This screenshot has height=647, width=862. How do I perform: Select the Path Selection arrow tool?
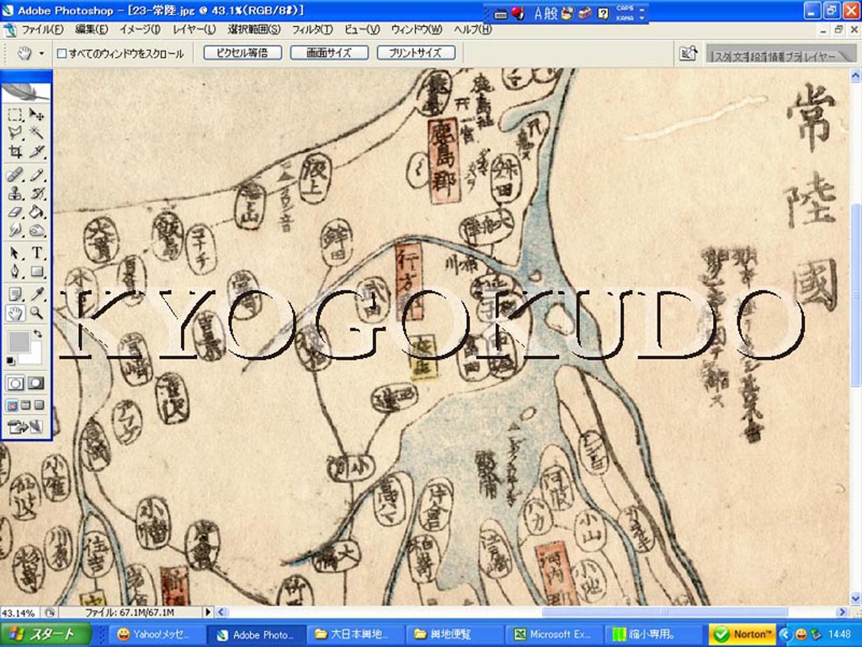pyautogui.click(x=15, y=253)
